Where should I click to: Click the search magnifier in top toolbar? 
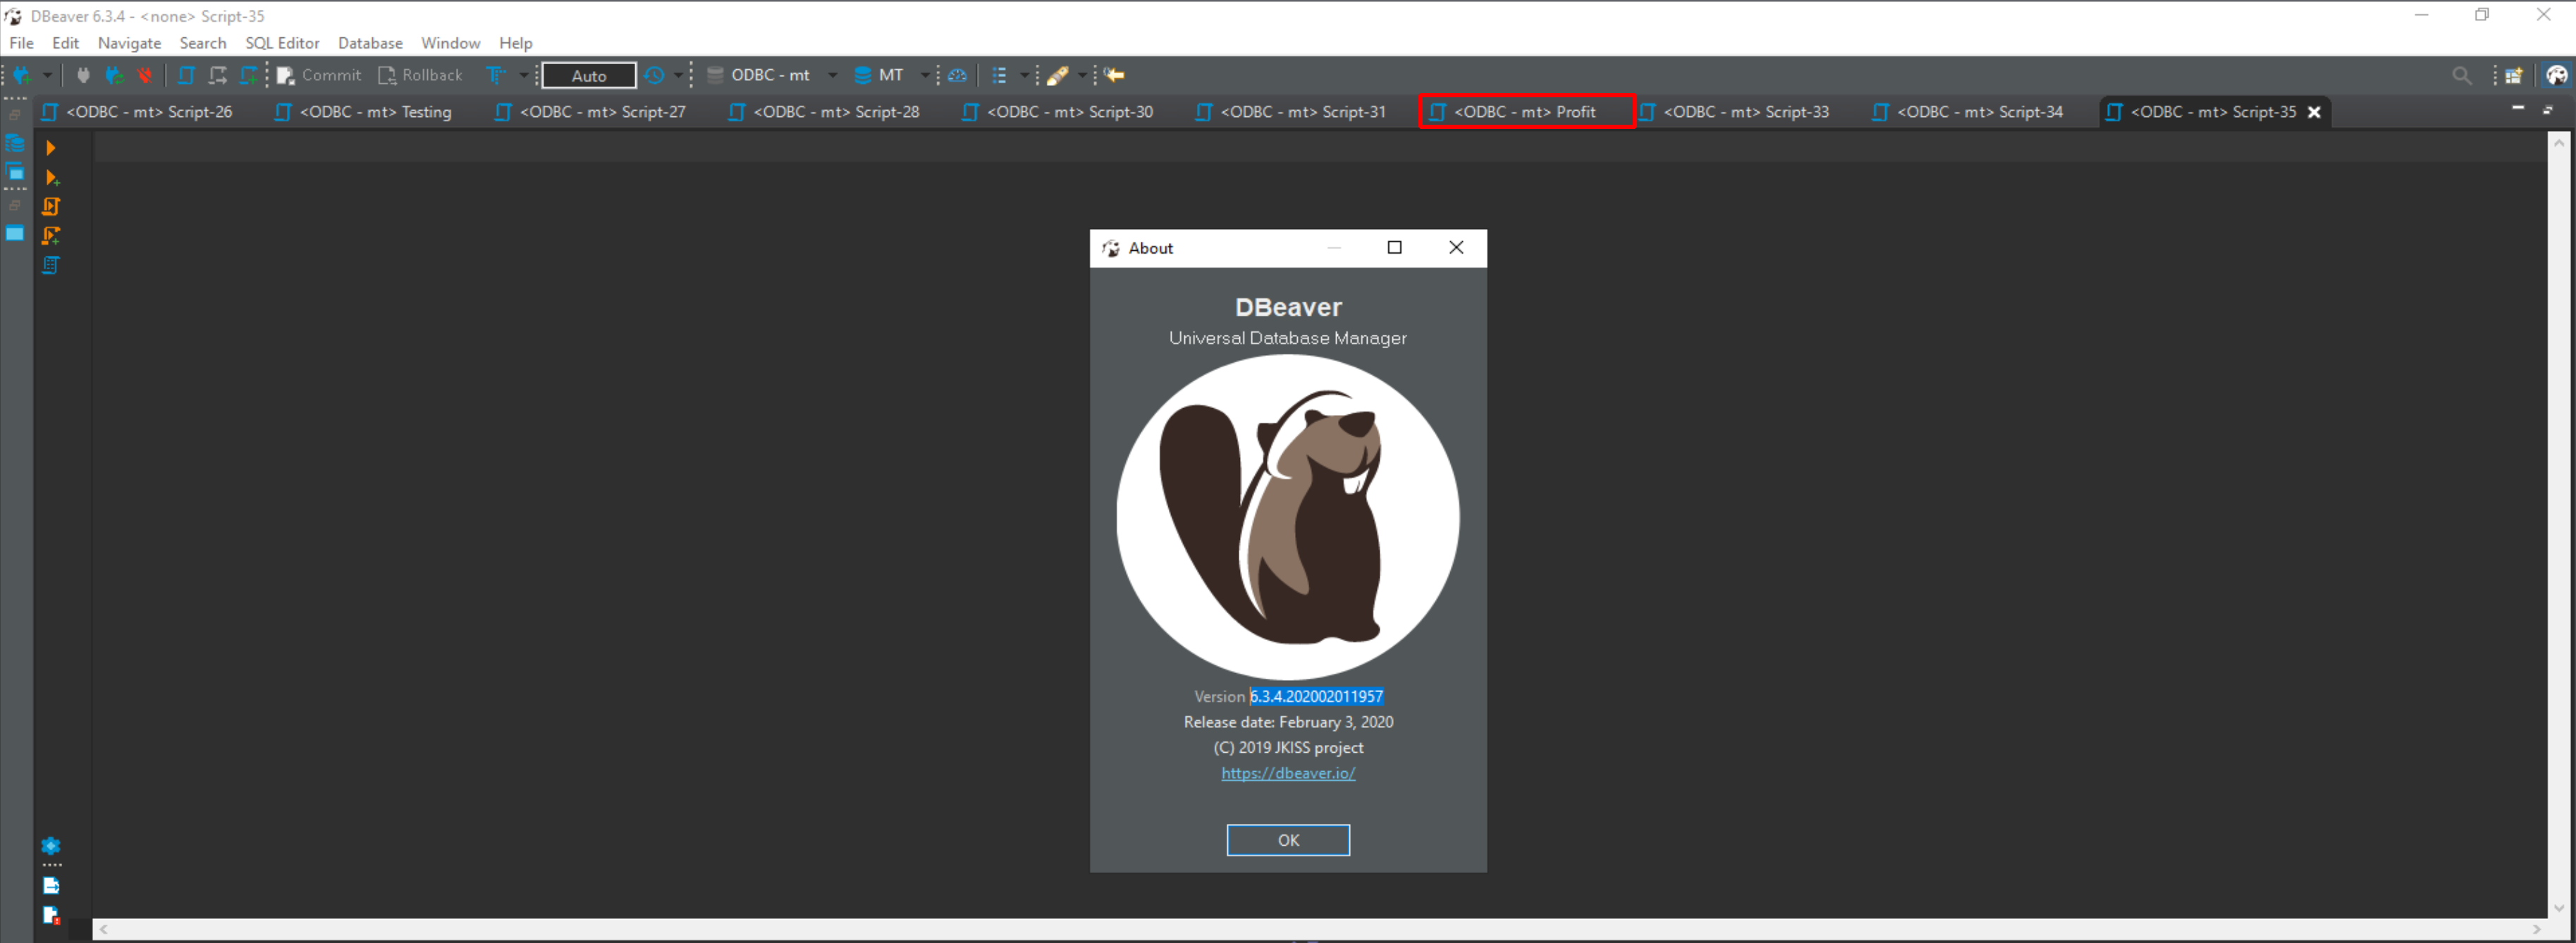(2462, 75)
